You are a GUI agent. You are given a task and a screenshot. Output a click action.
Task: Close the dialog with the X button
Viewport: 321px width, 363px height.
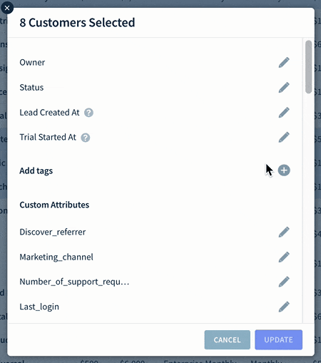click(7, 8)
